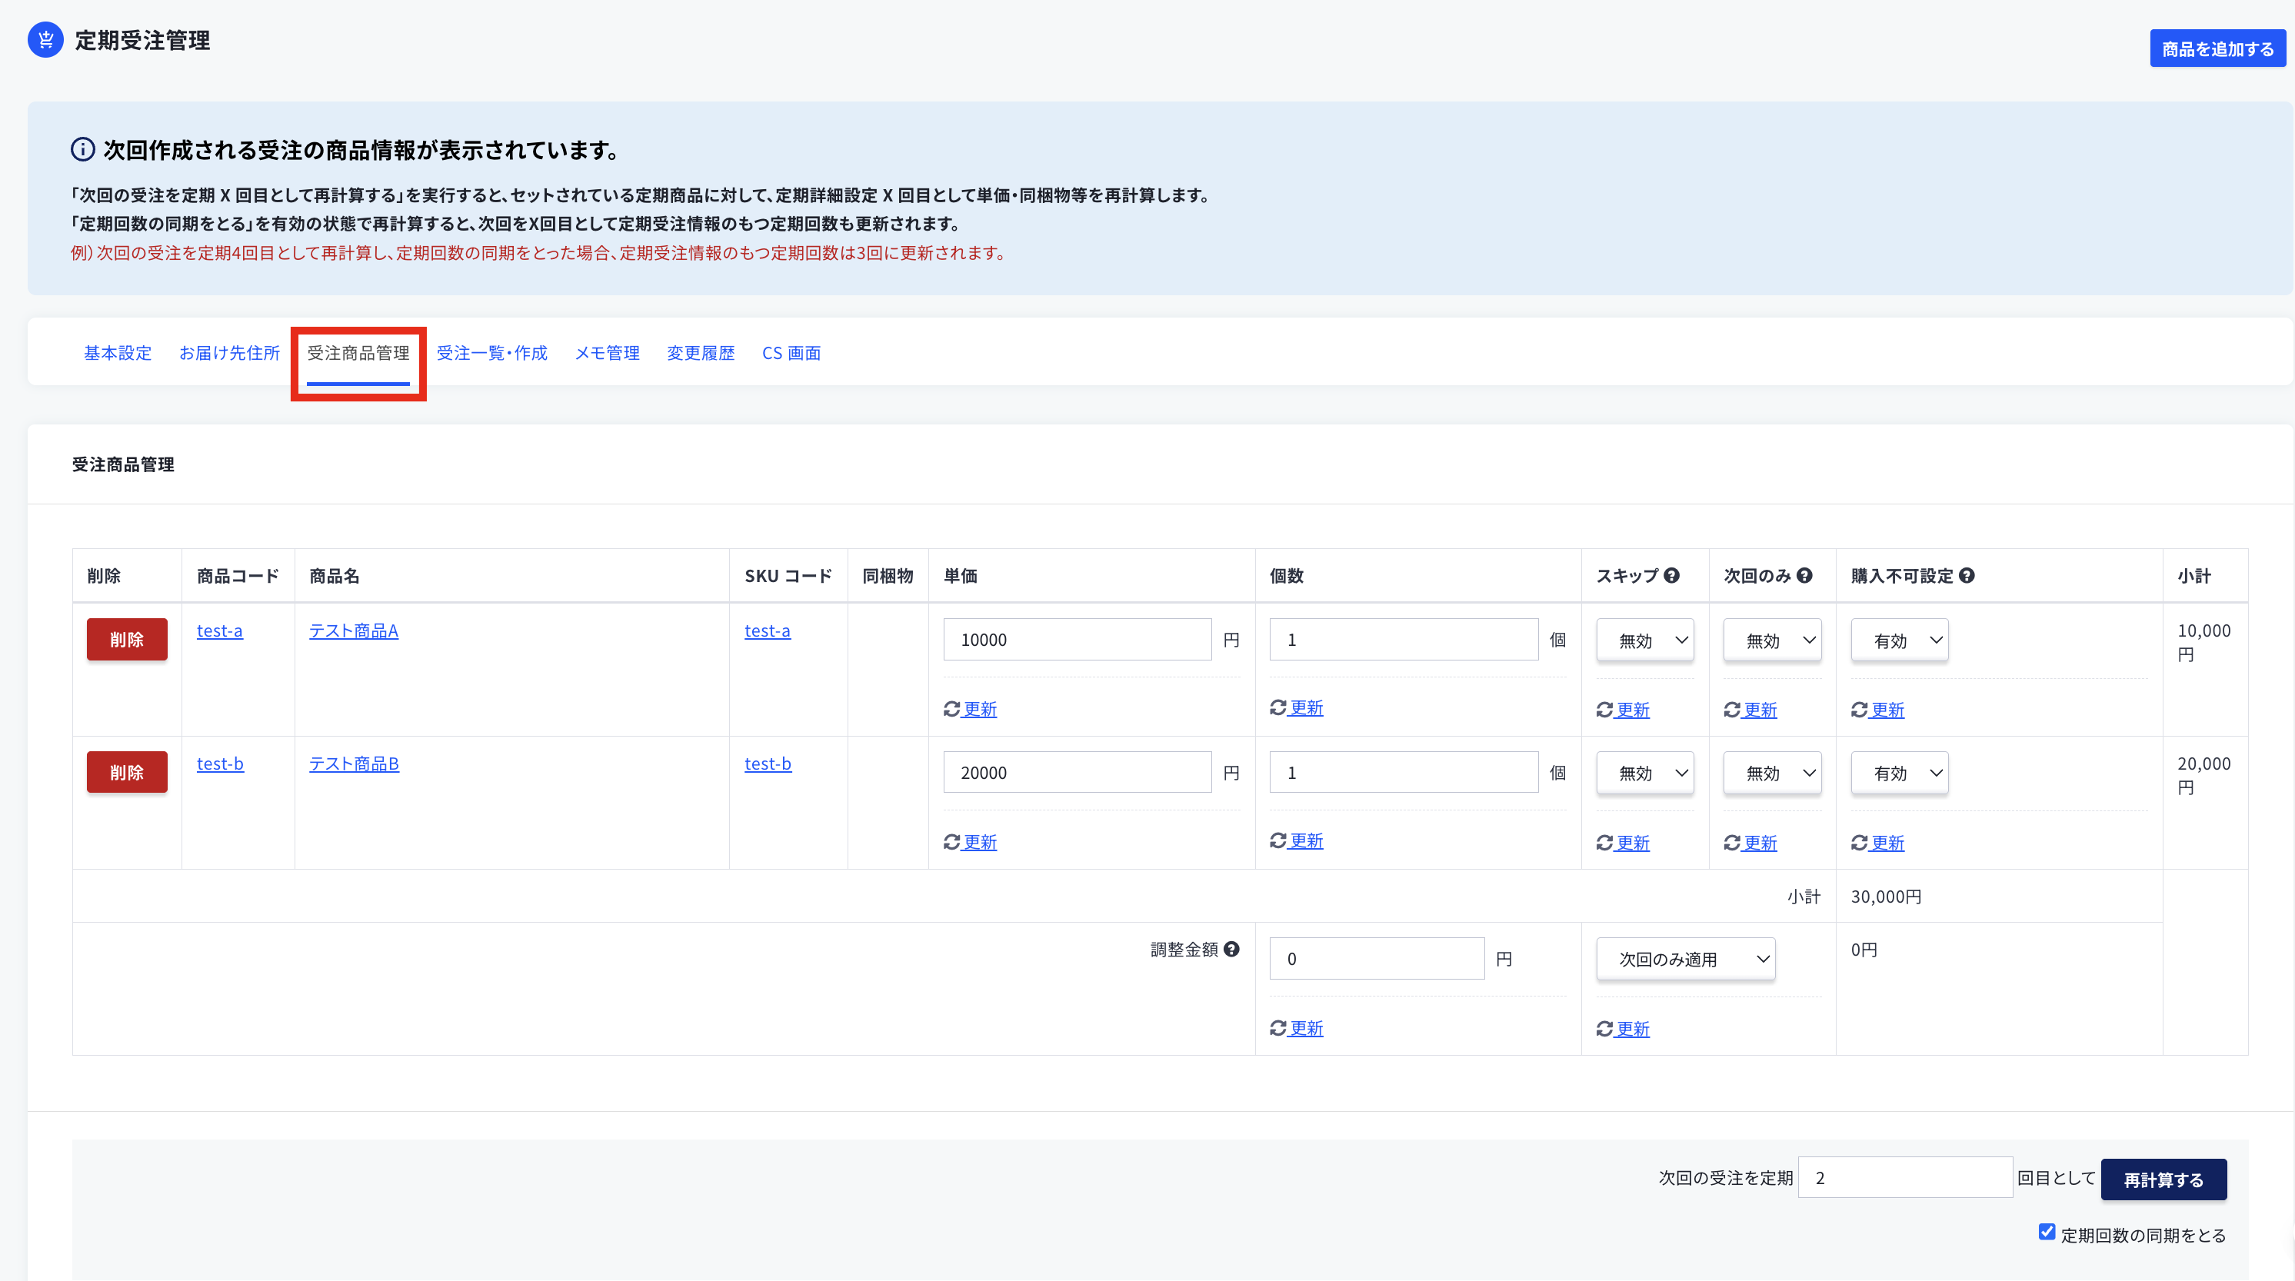Open スキップ dropdown for test-a
Image resolution: width=2295 pixels, height=1281 pixels.
click(1644, 640)
